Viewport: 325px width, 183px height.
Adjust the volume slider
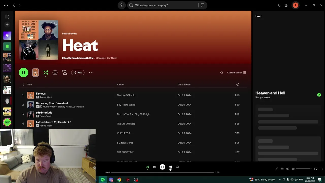click(304, 169)
